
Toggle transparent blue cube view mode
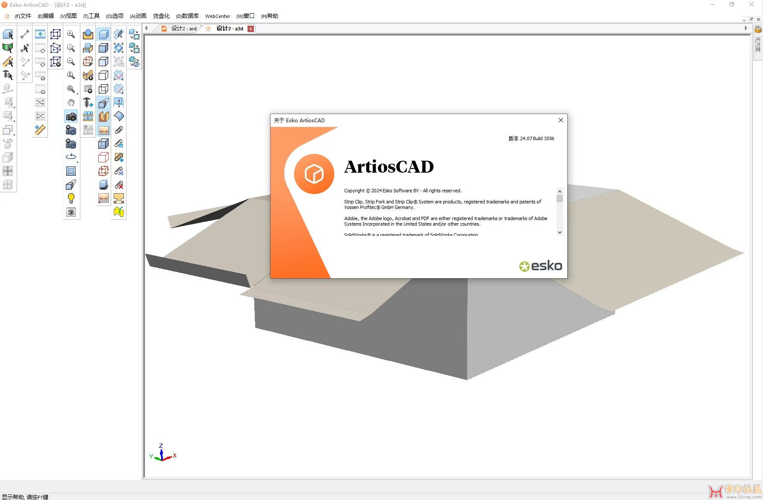tap(103, 144)
